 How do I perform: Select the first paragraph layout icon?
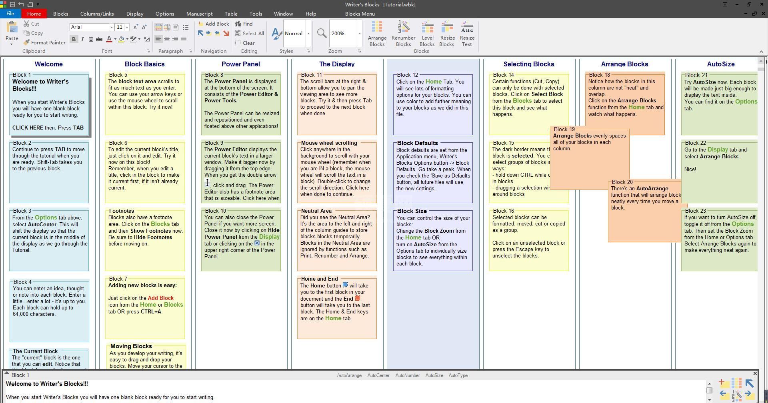158,27
